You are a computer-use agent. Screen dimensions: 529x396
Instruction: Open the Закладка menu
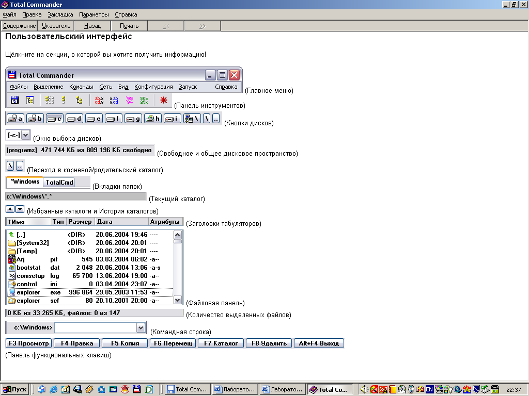point(60,14)
